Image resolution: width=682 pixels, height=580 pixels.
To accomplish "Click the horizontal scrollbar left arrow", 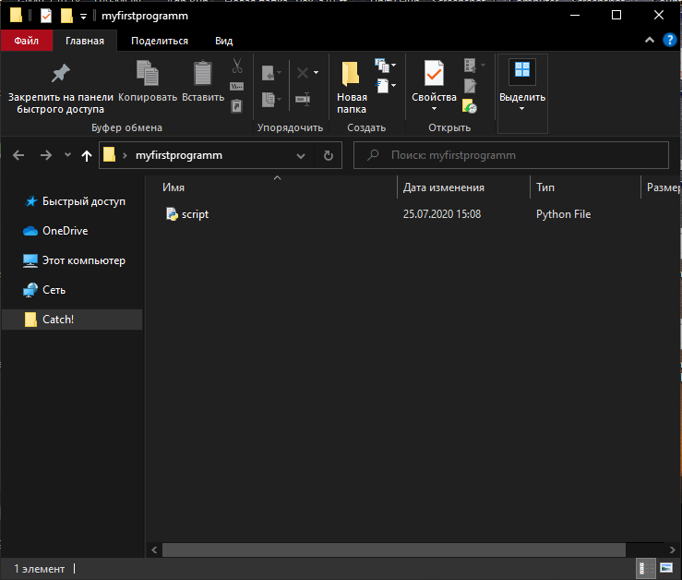I will (154, 550).
